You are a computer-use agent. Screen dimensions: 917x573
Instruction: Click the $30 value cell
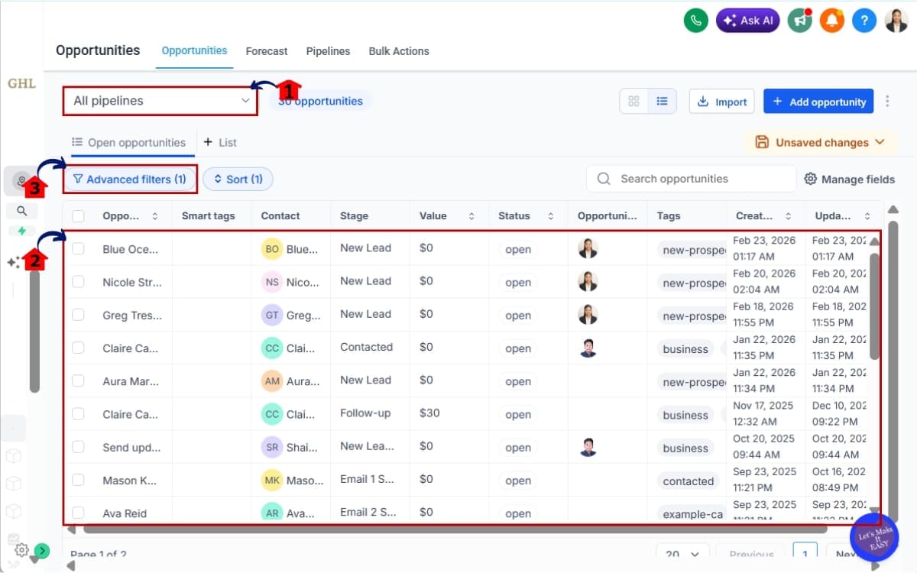coord(429,413)
